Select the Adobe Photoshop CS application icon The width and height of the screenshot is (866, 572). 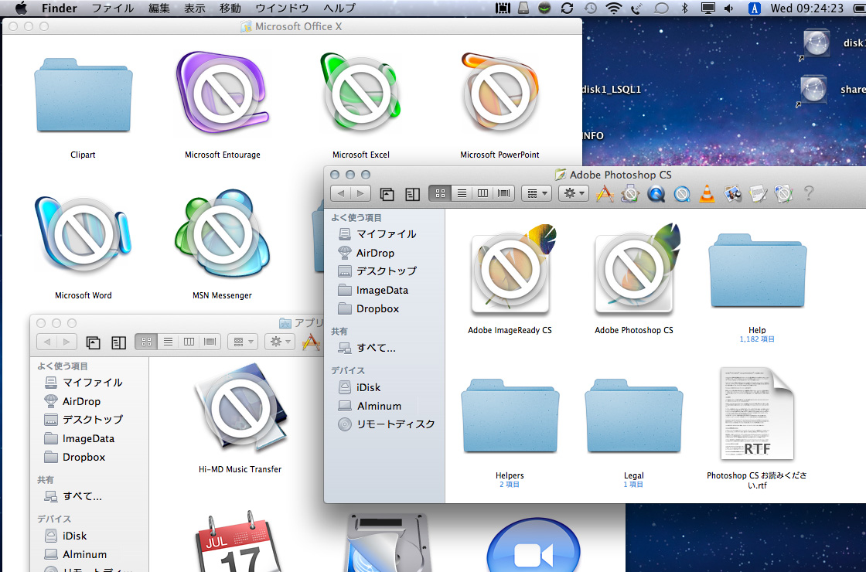coord(636,270)
